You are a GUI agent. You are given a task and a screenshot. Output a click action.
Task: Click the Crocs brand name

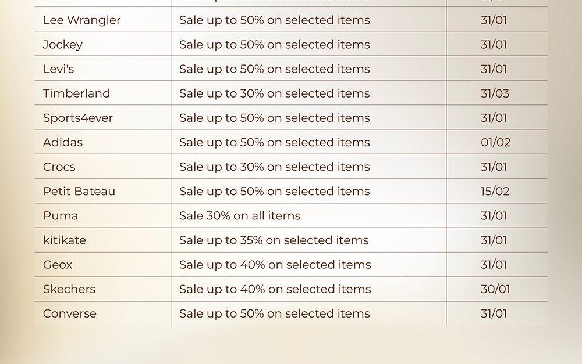pos(59,167)
